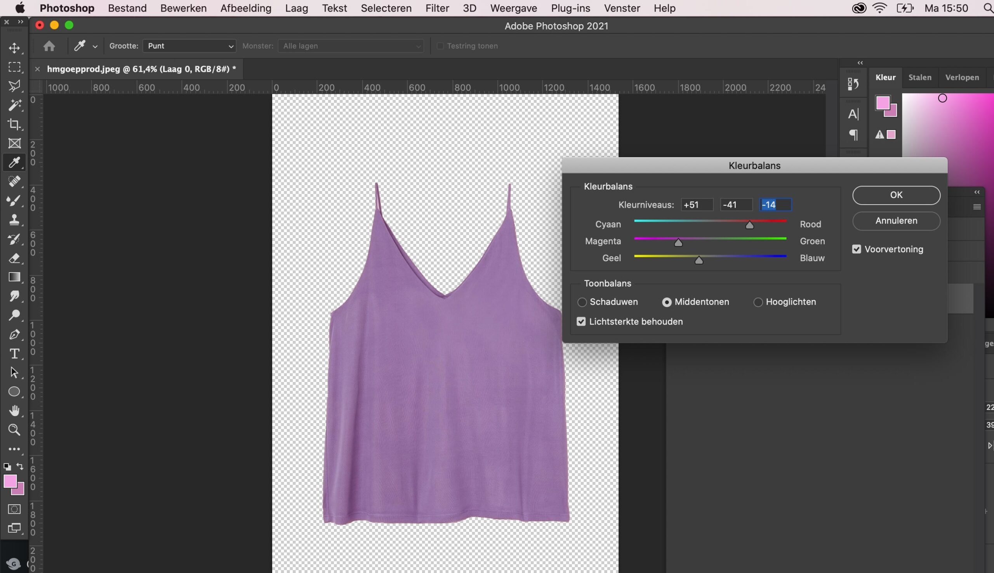Open eyedropper tool preset picker arrow
The width and height of the screenshot is (994, 573).
point(95,47)
